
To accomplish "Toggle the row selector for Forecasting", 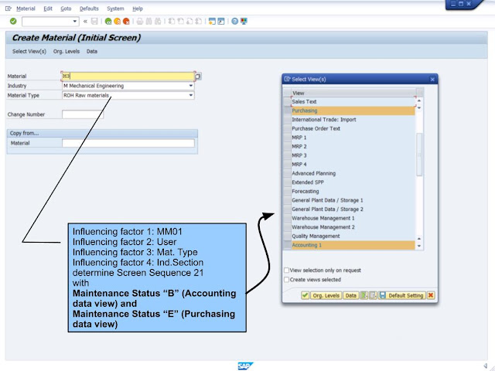I will point(287,191).
